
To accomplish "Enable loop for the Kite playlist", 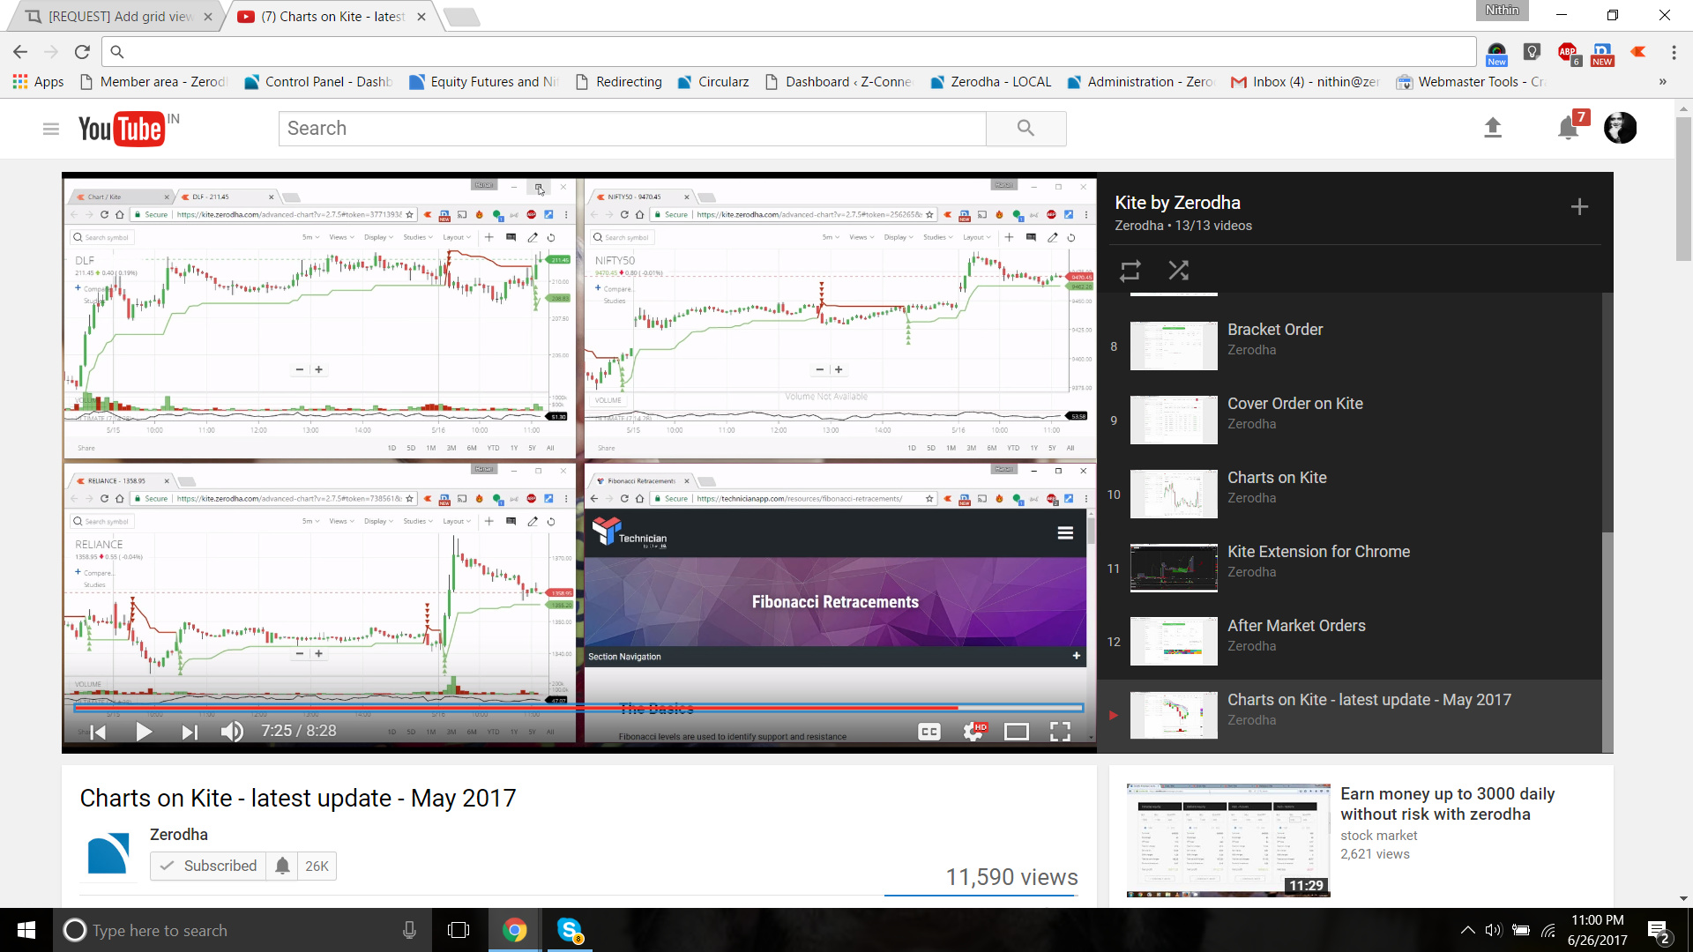I will [1130, 271].
